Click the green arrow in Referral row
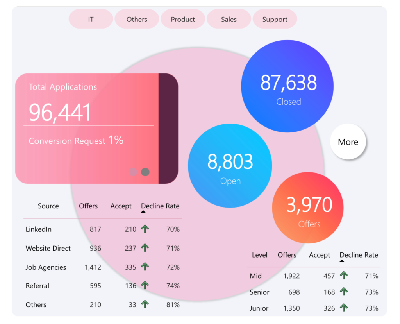The width and height of the screenshot is (400, 324). tap(145, 286)
